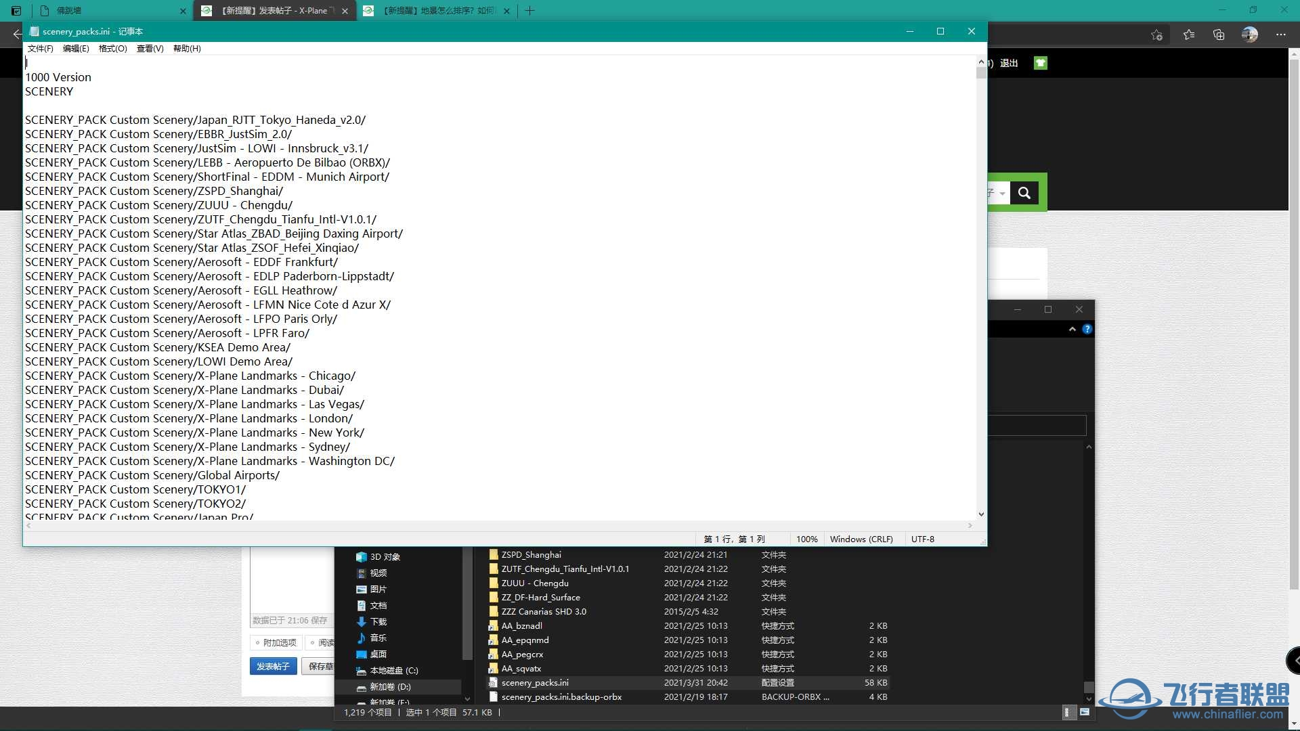Switch Explorer to large icons view
This screenshot has height=731, width=1300.
[1084, 712]
